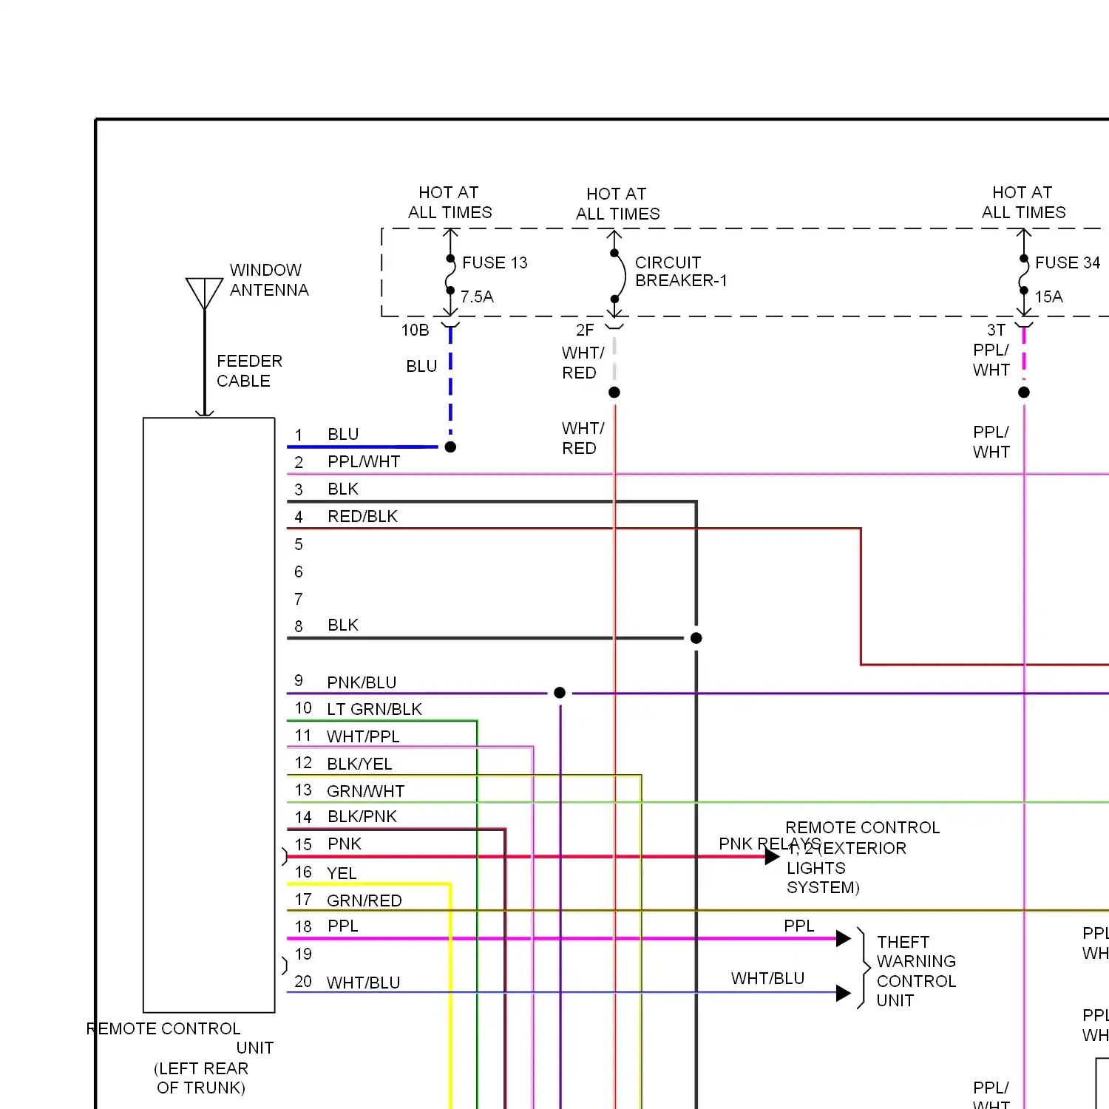The width and height of the screenshot is (1109, 1109).
Task: Click pin 2 'PPL/WHT' wire label
Action: pyautogui.click(x=364, y=461)
